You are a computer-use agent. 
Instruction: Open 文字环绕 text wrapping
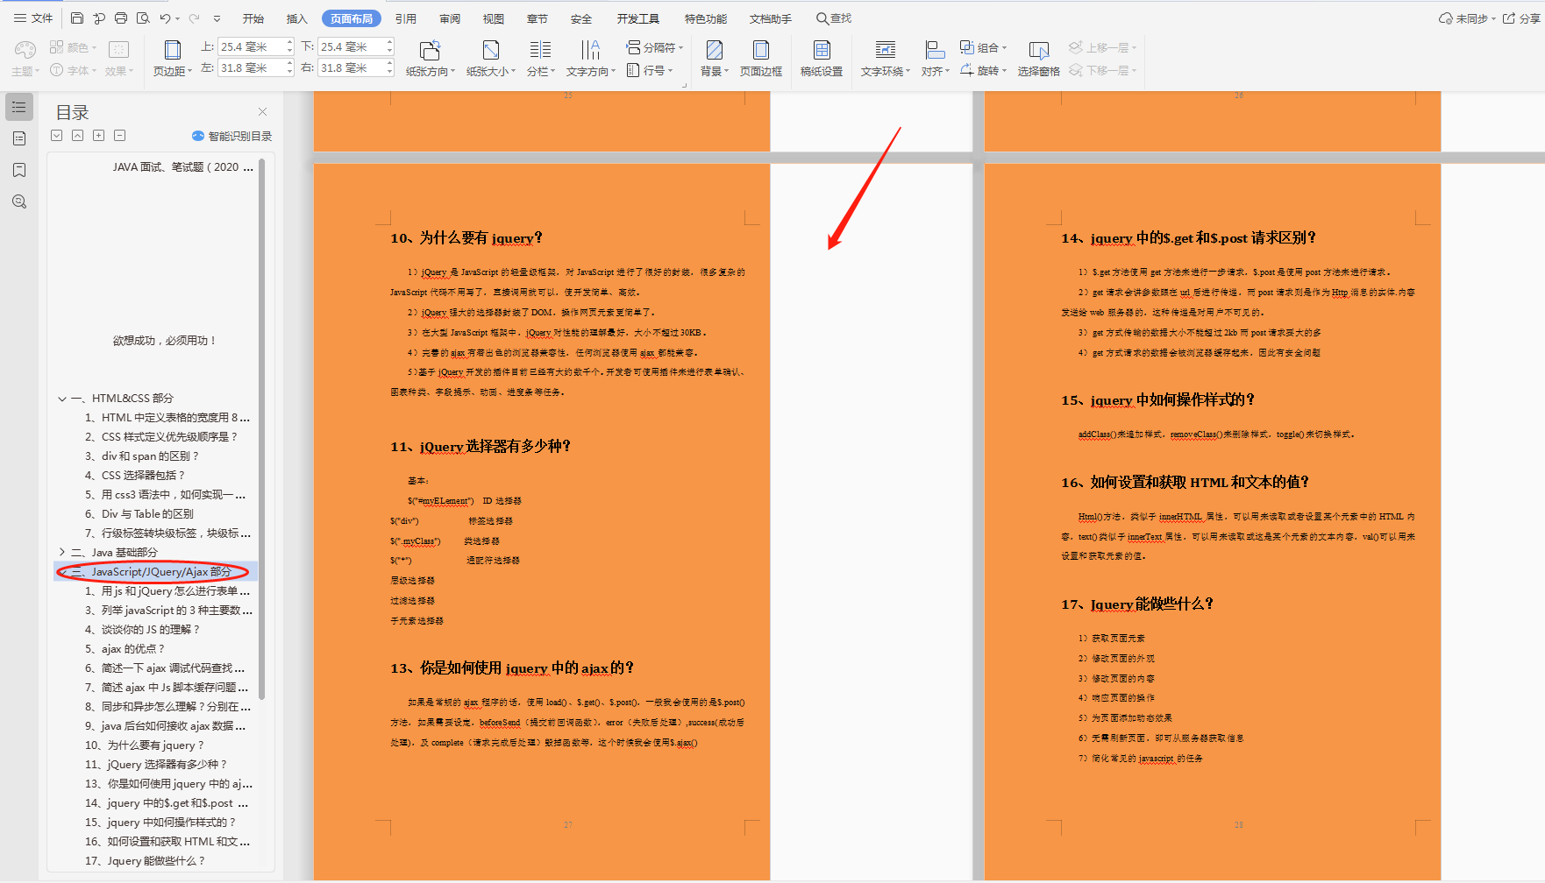coord(886,59)
